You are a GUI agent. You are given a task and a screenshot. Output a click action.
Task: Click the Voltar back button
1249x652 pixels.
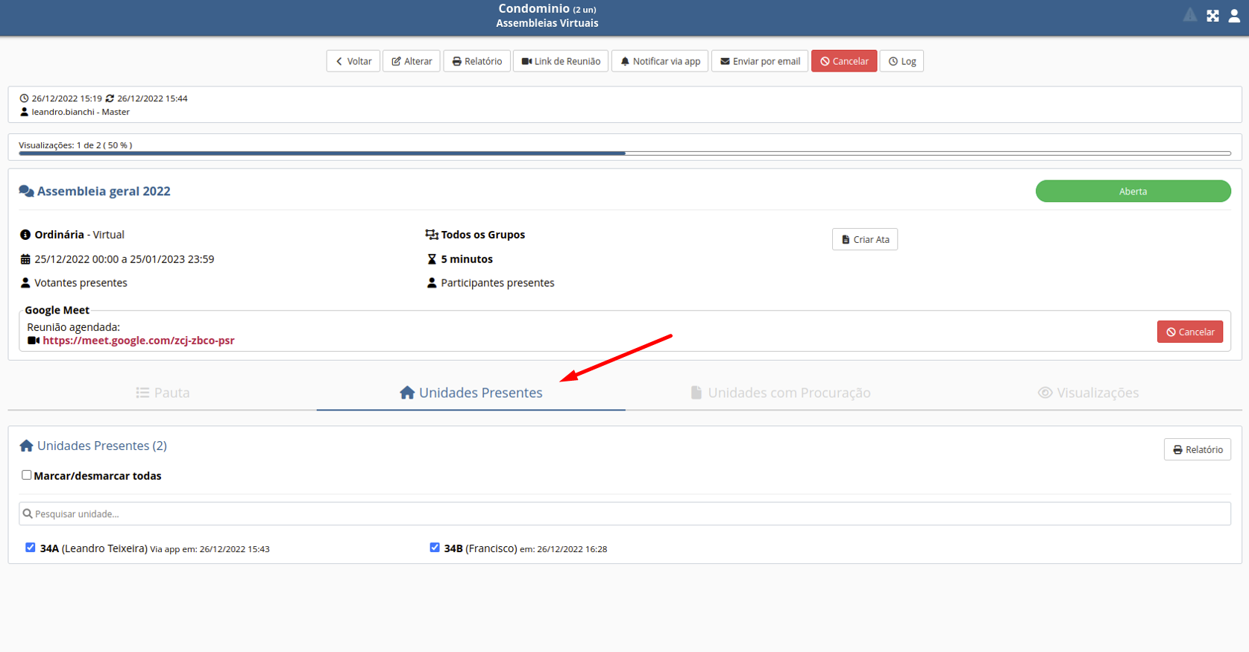click(353, 61)
